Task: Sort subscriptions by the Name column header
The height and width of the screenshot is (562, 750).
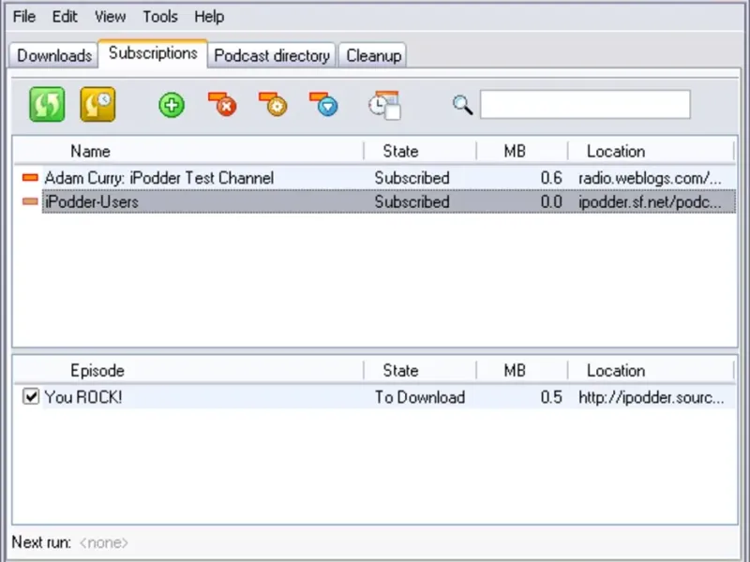Action: 188,151
